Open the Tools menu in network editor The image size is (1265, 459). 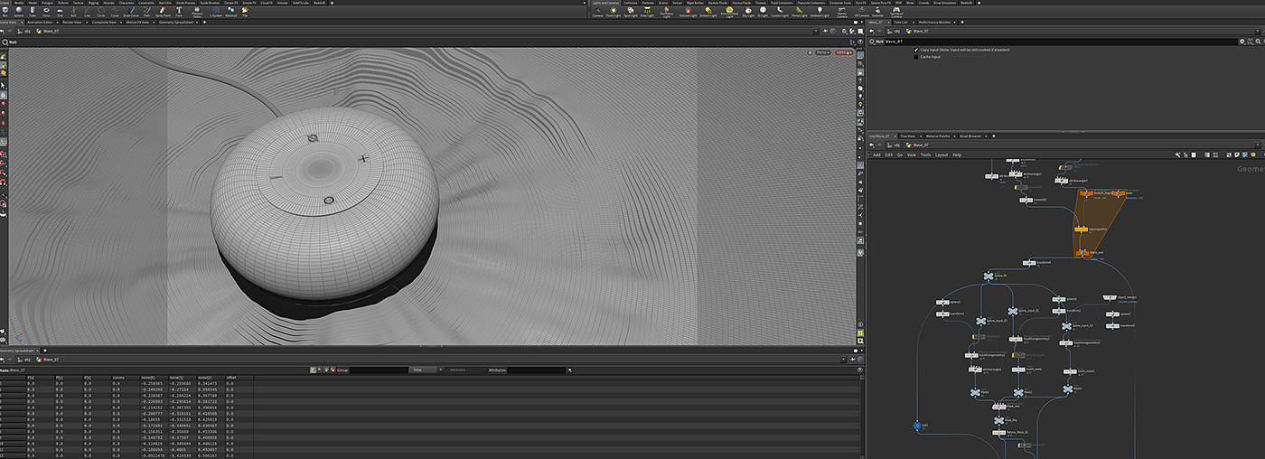(925, 155)
